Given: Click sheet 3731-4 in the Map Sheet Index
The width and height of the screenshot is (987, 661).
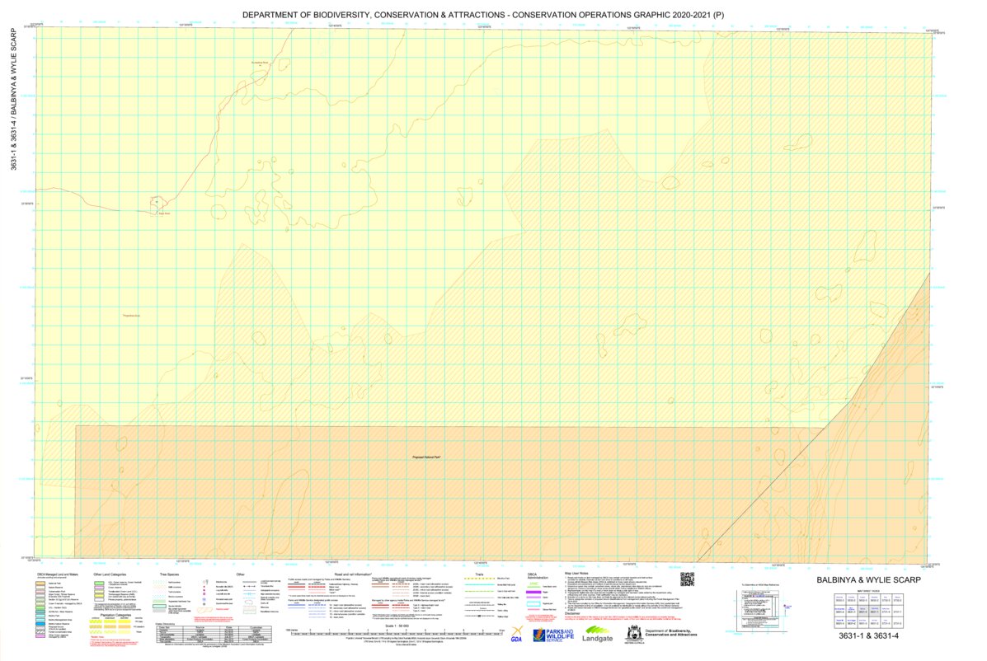Looking at the screenshot, I should [x=886, y=612].
